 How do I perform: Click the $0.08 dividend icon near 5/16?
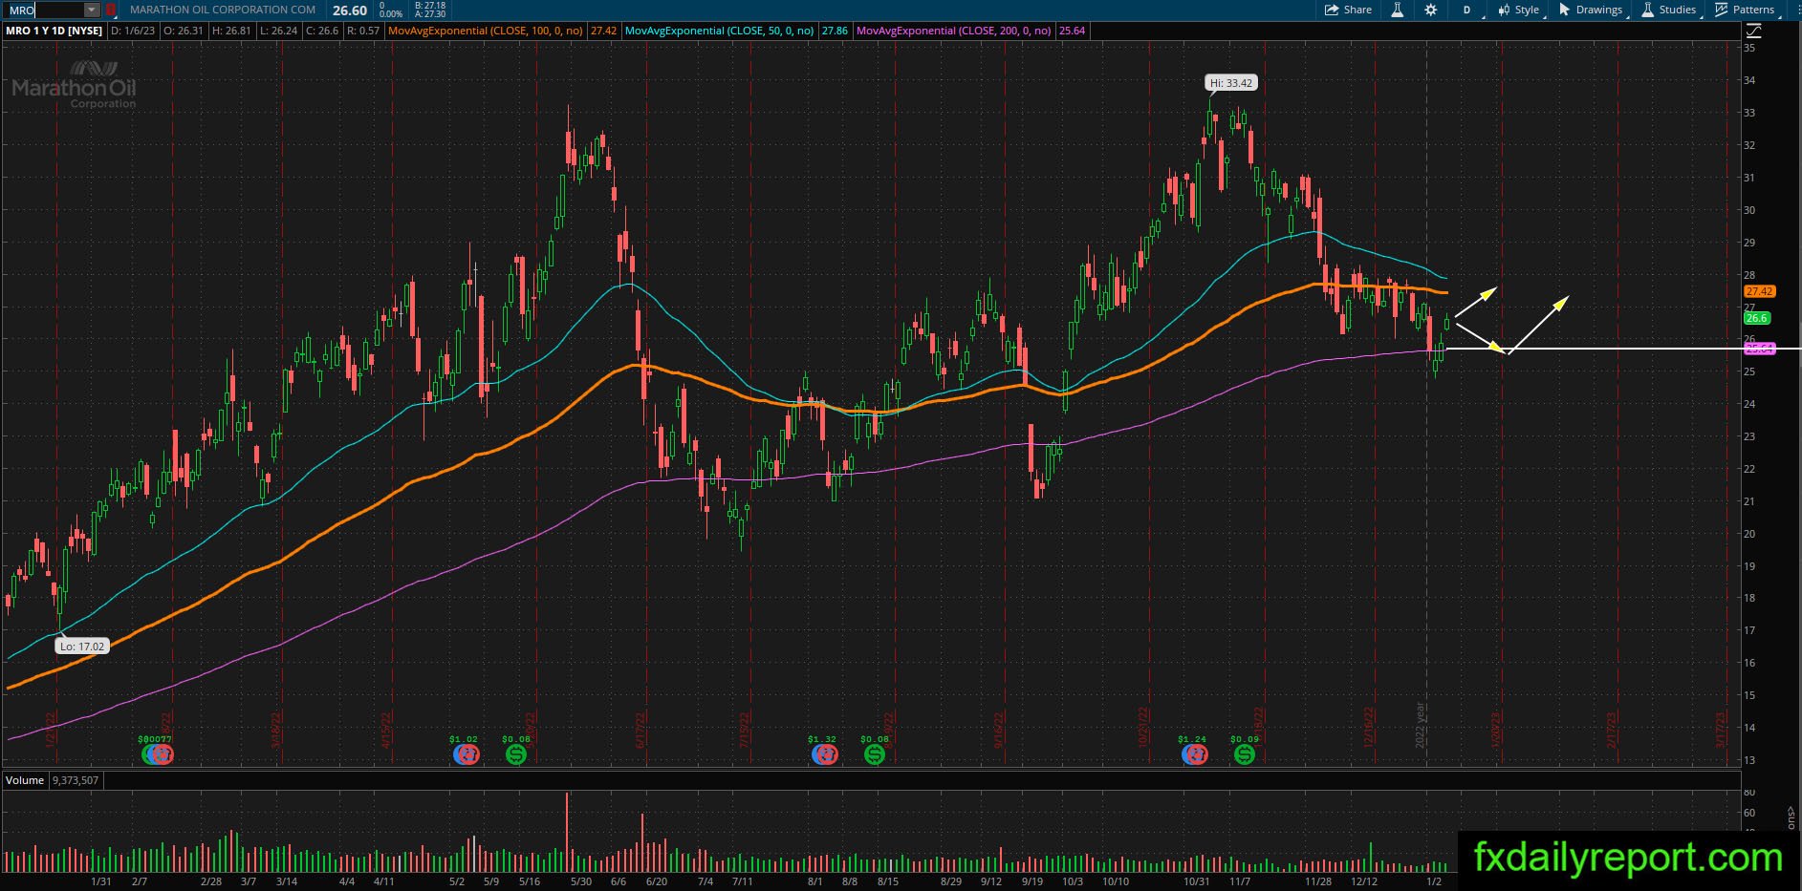tap(516, 754)
